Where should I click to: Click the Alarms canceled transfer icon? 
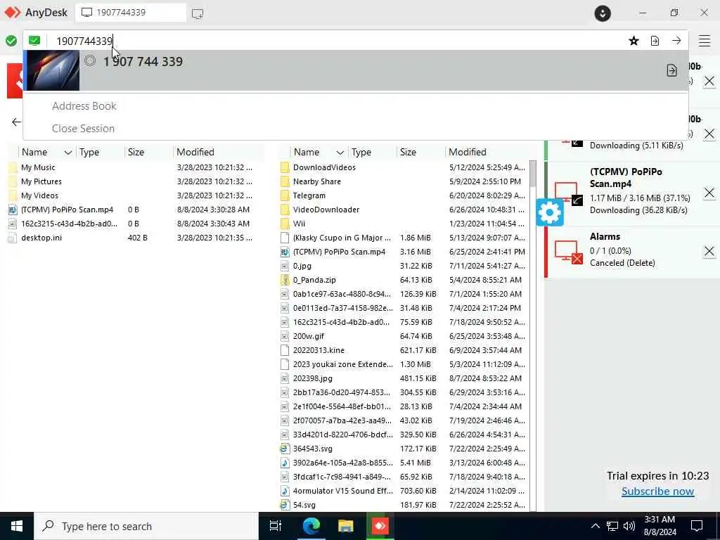pos(568,252)
